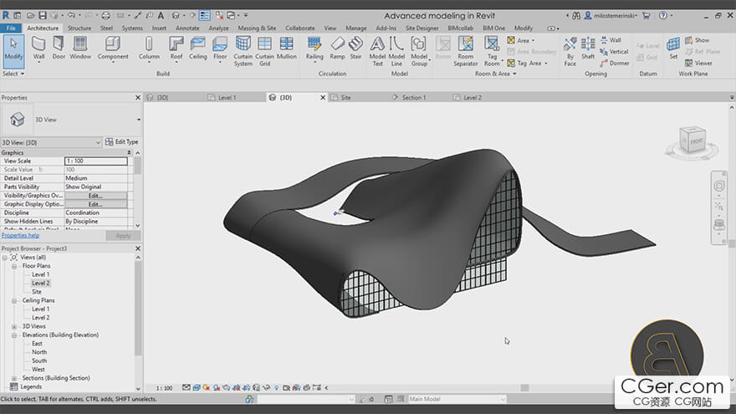
Task: Select the Roof tool
Action: point(176,49)
